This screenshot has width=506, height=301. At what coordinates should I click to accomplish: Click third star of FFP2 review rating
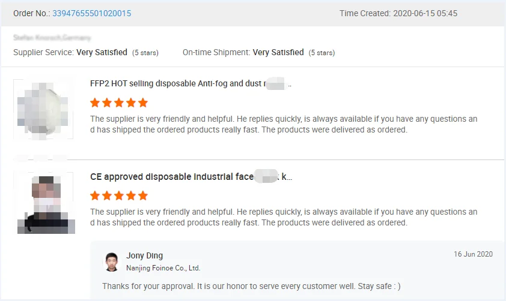[119, 103]
